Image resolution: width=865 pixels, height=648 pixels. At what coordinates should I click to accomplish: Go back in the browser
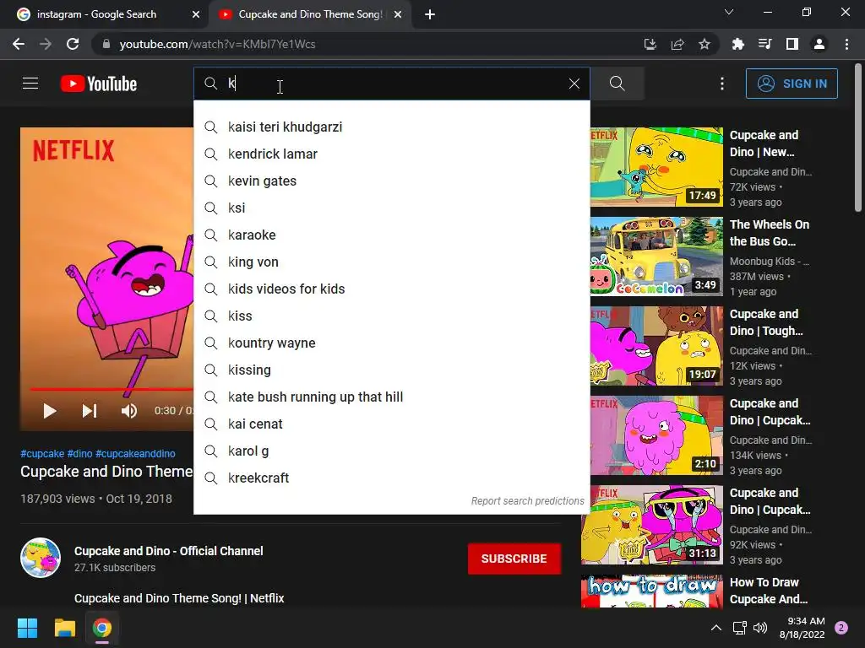click(19, 44)
